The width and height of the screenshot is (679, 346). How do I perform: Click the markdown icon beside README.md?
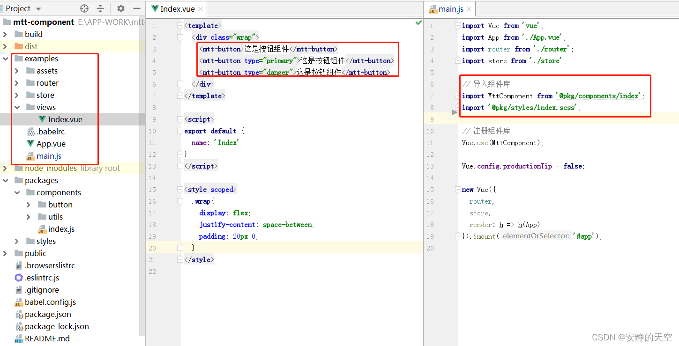[19, 339]
